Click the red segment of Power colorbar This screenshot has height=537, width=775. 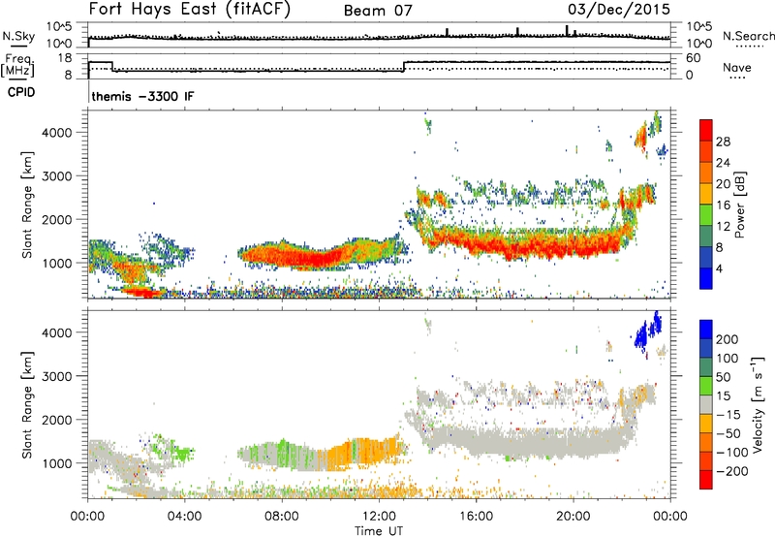(x=706, y=131)
